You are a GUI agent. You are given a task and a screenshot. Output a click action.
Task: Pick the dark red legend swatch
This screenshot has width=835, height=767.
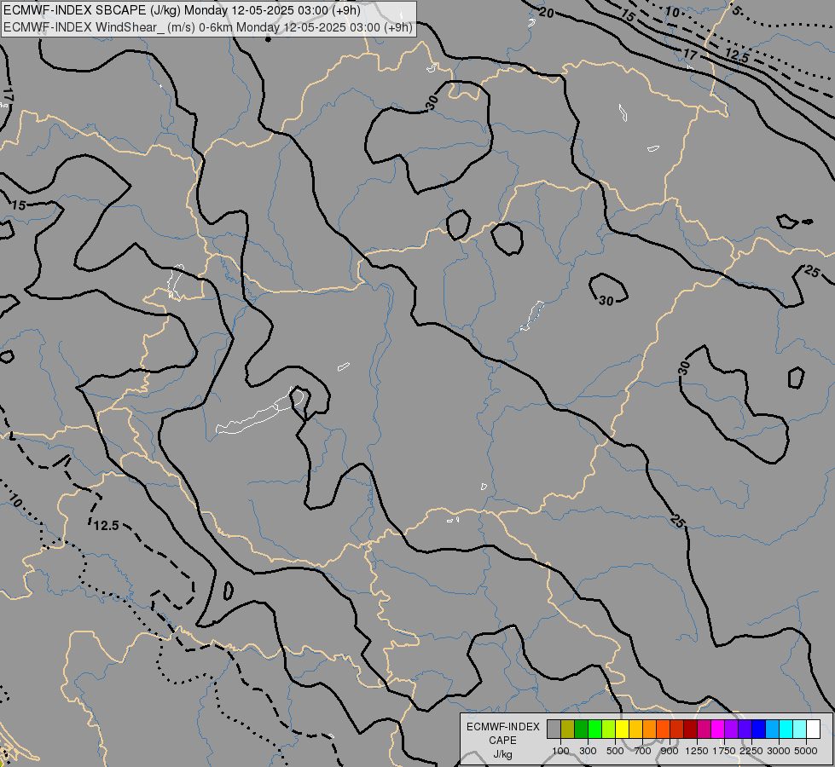pos(690,730)
